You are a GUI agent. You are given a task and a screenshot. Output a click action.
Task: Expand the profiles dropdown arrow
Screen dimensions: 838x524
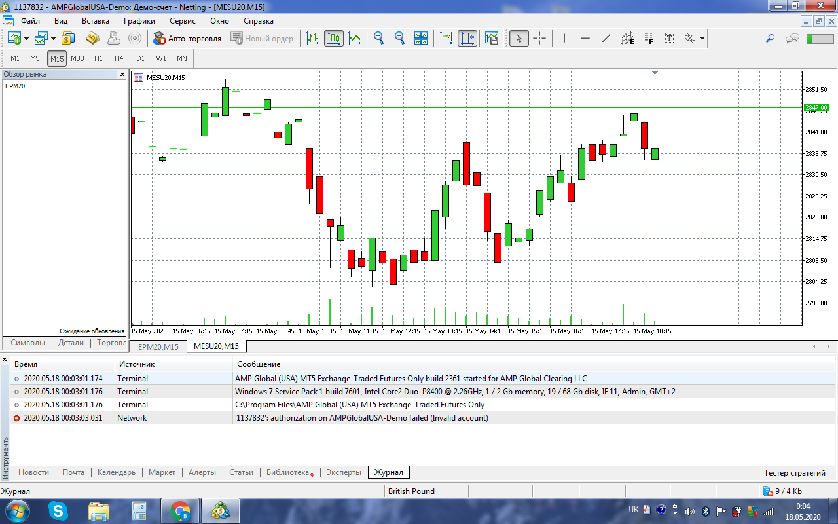tap(53, 39)
